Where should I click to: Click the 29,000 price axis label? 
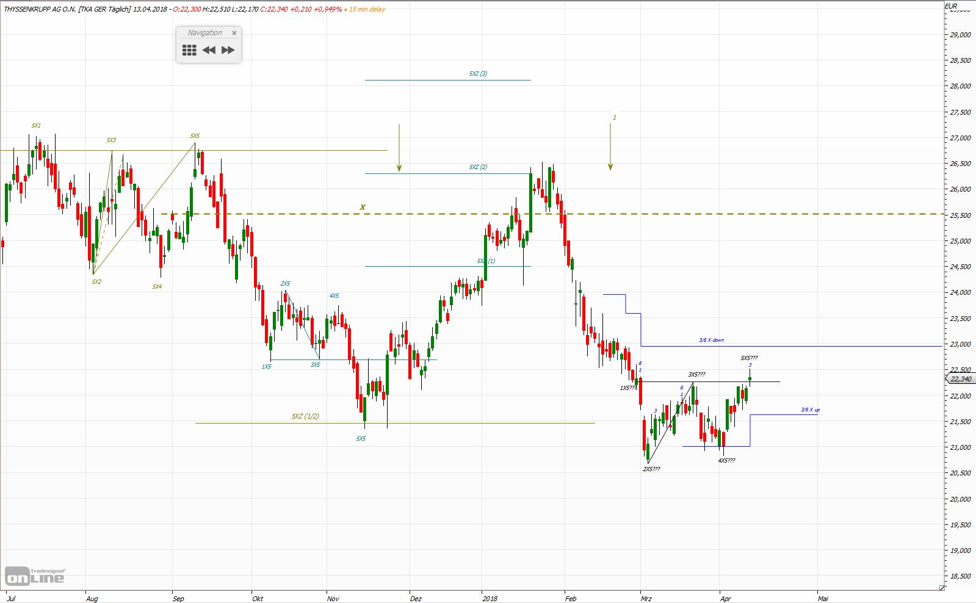click(961, 35)
